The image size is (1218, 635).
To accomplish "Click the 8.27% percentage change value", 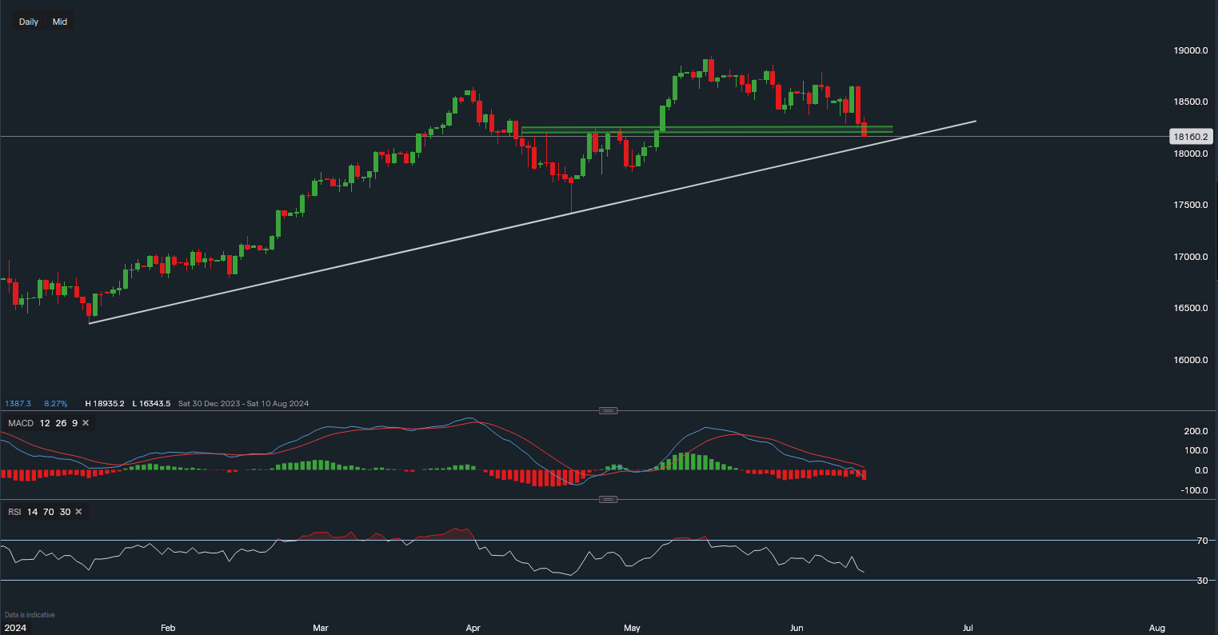I will [x=55, y=403].
